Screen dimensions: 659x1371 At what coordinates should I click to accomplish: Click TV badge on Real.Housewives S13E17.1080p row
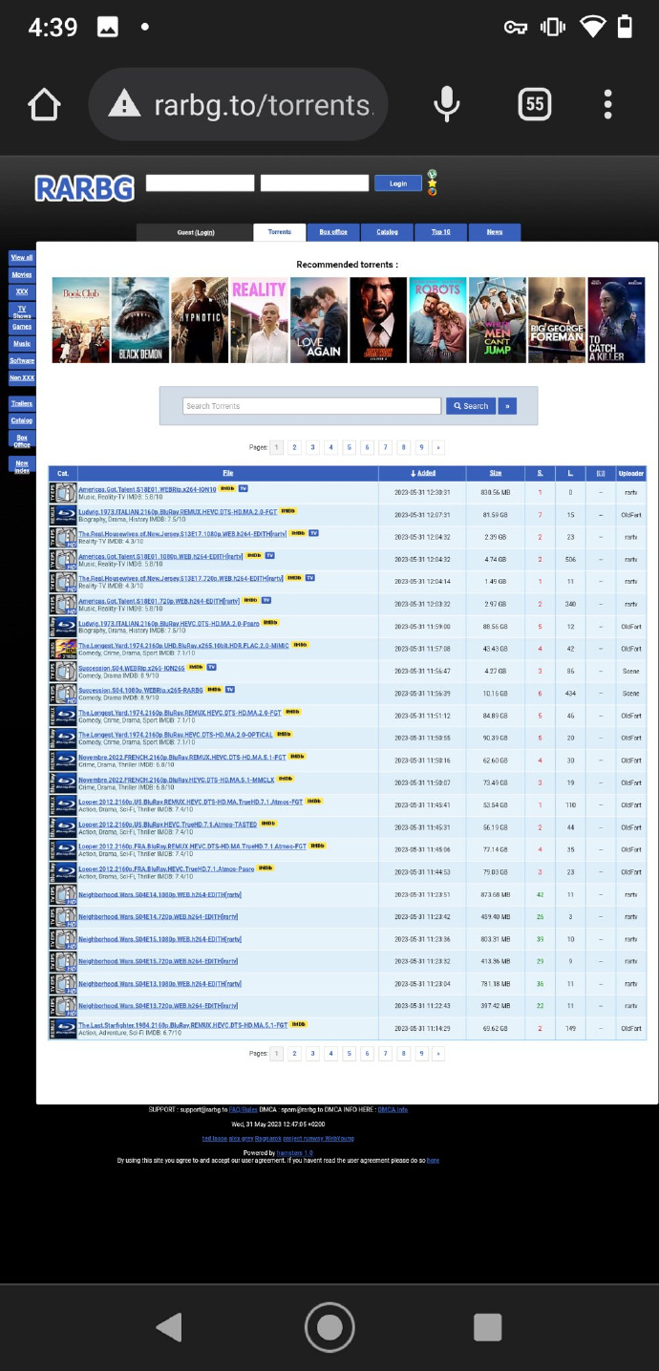pyautogui.click(x=313, y=532)
